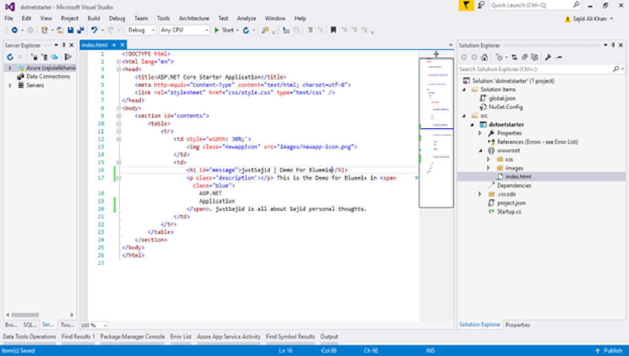Click the Save All toolbar icon

[x=80, y=30]
